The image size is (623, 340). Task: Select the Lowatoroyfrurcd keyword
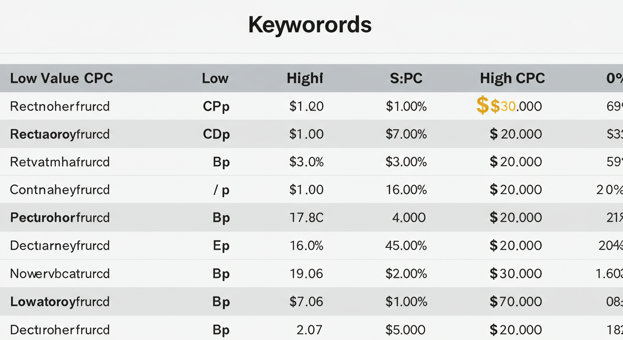(60, 301)
